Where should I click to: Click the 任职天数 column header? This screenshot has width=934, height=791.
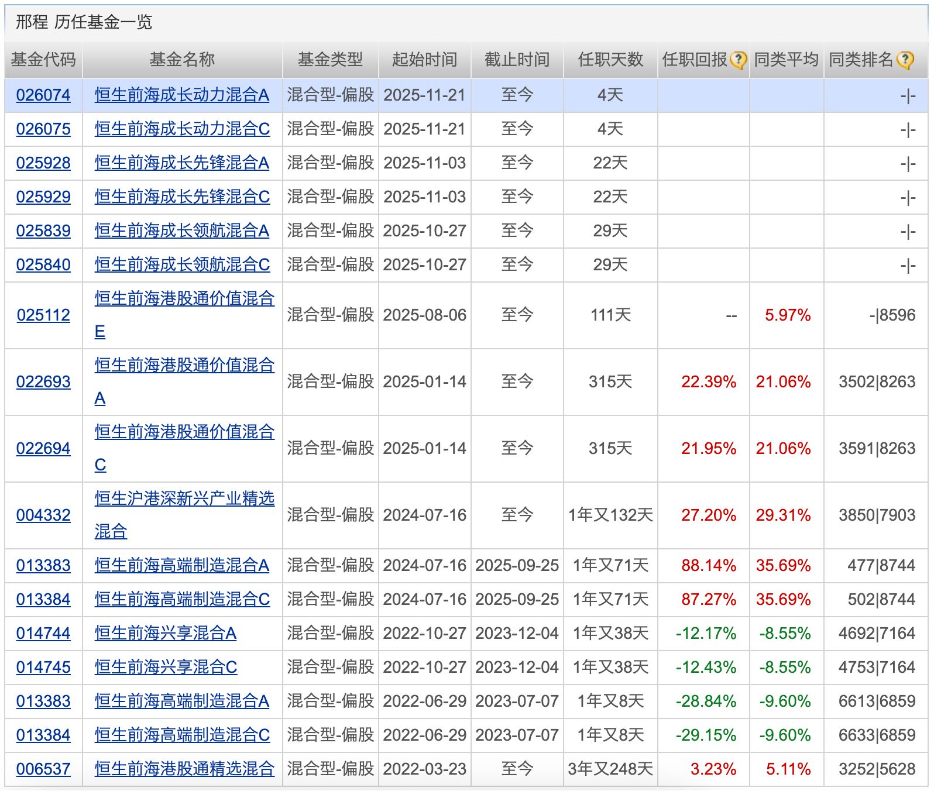click(x=610, y=60)
